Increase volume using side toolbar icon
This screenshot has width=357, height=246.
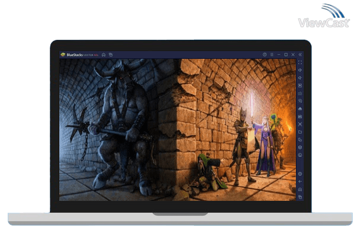point(300,70)
